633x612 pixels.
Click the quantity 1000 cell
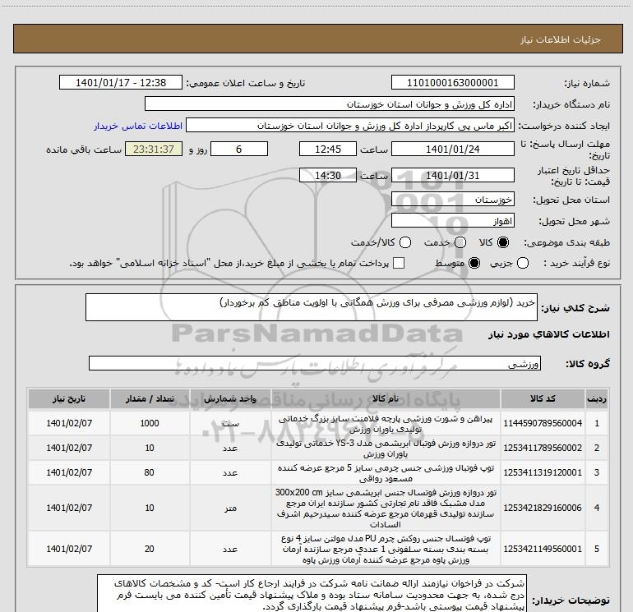[x=150, y=423]
